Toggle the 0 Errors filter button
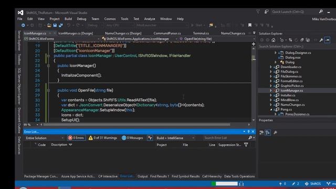This screenshot has width=336, height=189. click(76, 138)
